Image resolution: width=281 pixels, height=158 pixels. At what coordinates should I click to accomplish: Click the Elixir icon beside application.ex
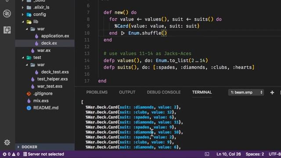click(37, 36)
